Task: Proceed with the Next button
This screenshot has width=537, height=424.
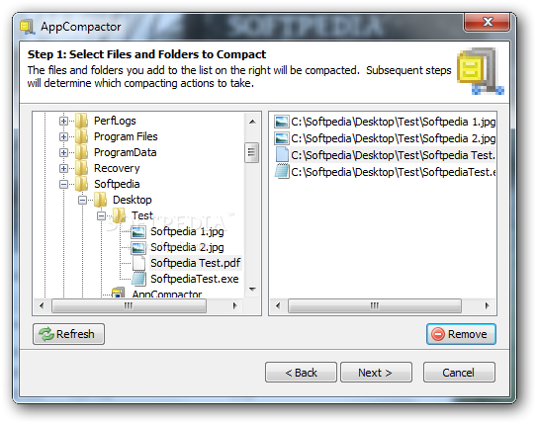Action: (x=376, y=373)
